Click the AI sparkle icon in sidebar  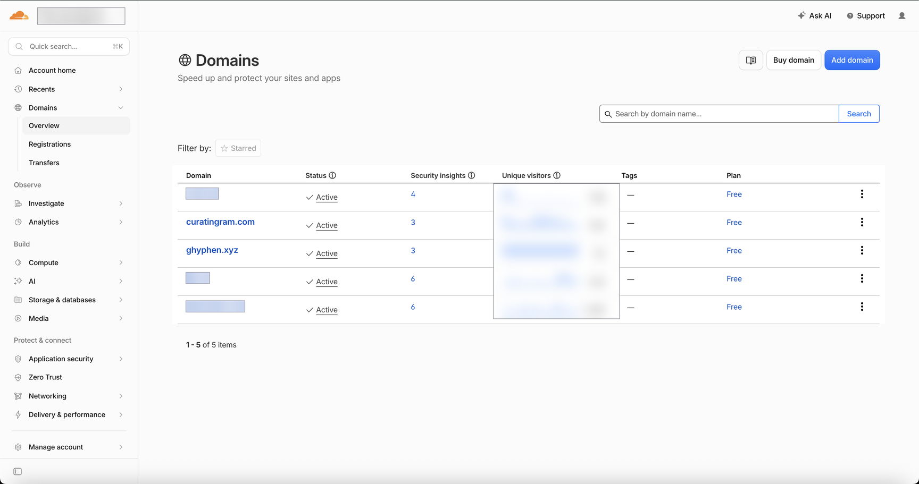pos(18,281)
